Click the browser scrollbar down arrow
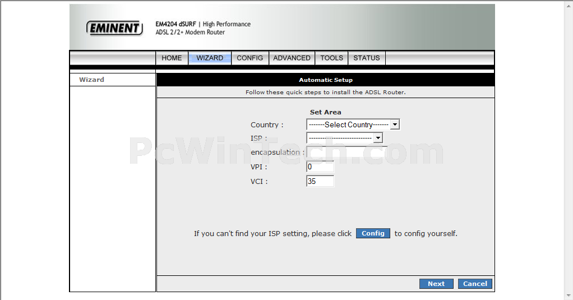This screenshot has height=300, width=573. pyautogui.click(x=569, y=296)
